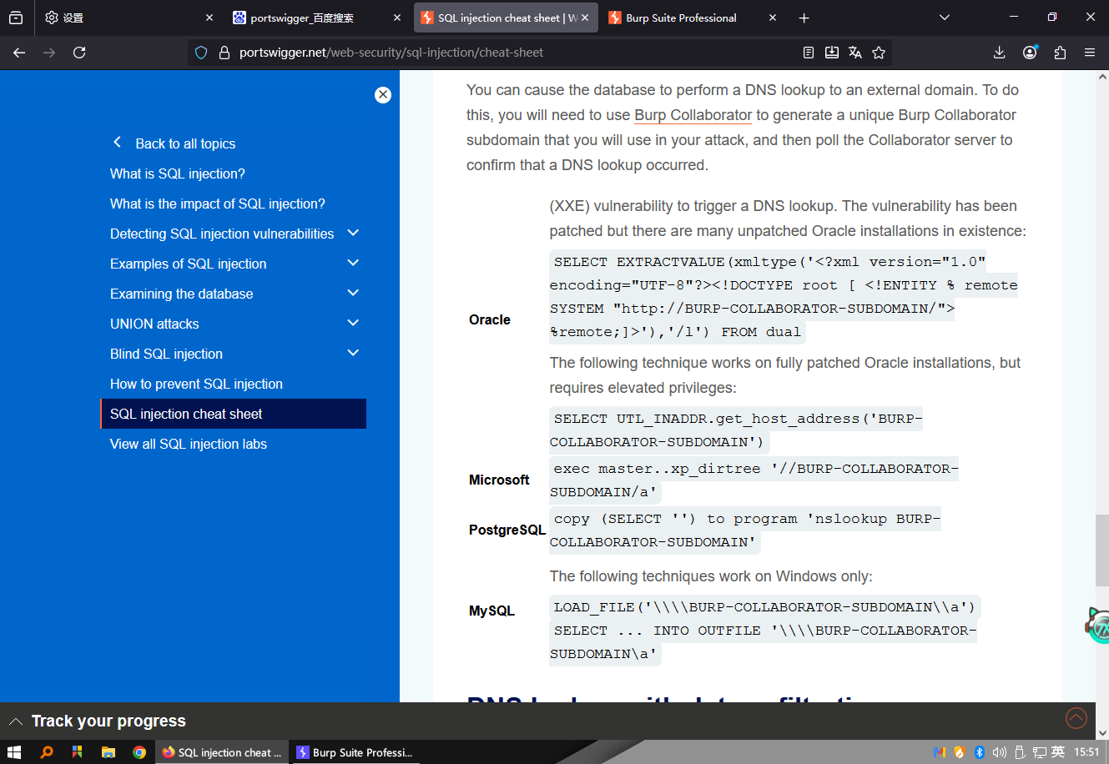Click the translate page icon

[x=855, y=53]
